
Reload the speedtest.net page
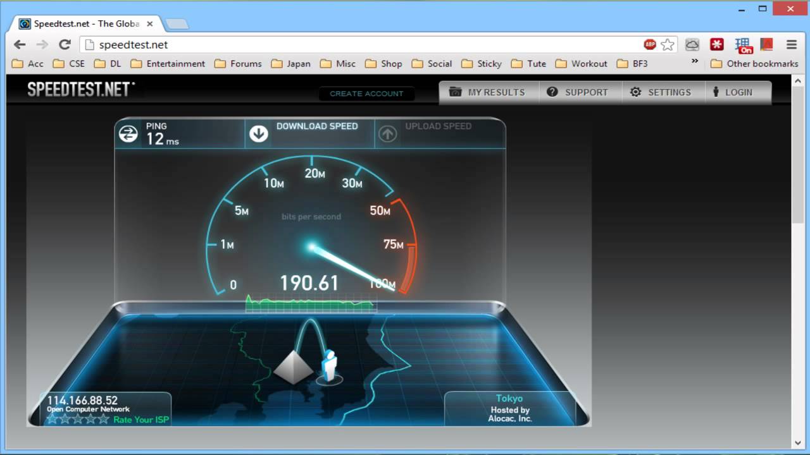coord(65,44)
